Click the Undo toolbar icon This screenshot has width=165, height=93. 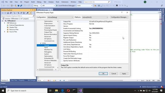25,6
